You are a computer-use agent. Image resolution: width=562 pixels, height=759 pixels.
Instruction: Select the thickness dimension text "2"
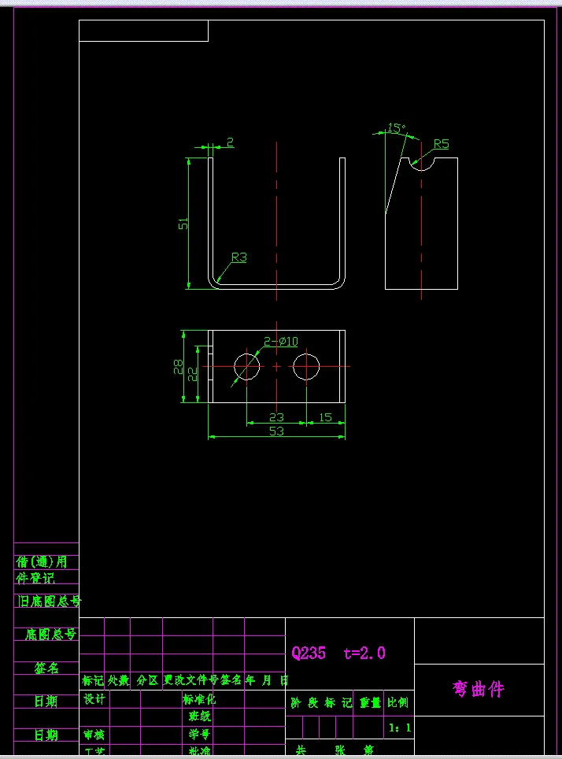231,143
